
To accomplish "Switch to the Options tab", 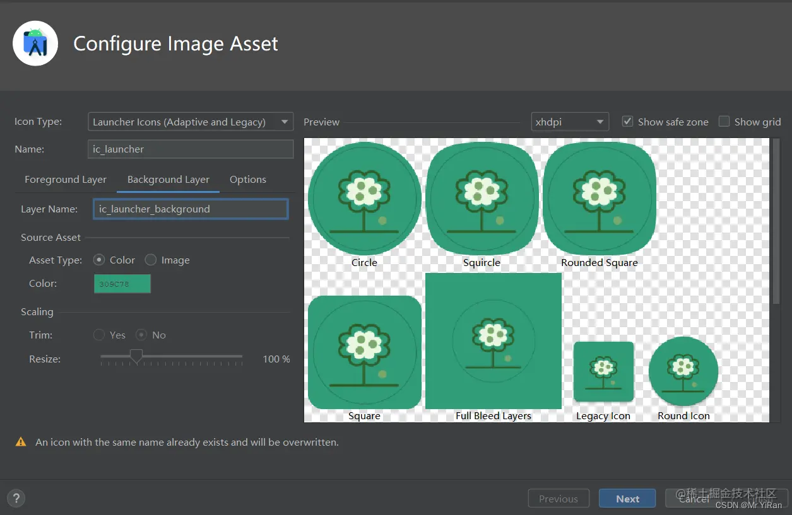I will (x=248, y=180).
